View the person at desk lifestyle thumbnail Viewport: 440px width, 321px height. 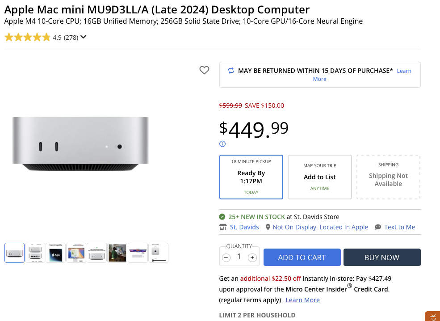(117, 253)
